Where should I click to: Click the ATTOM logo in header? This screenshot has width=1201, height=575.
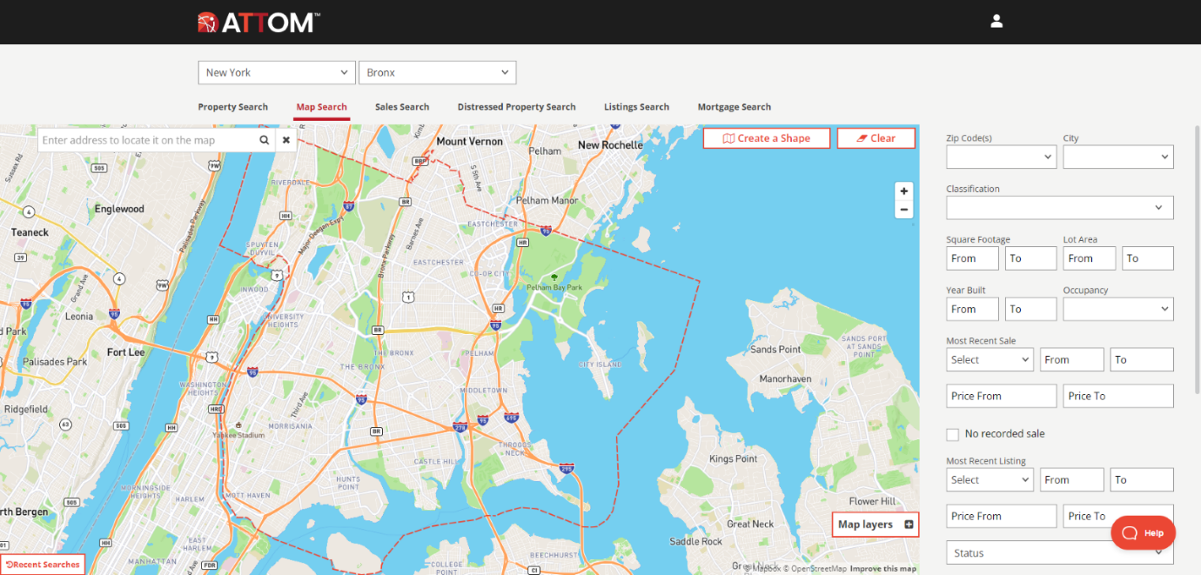(x=258, y=22)
